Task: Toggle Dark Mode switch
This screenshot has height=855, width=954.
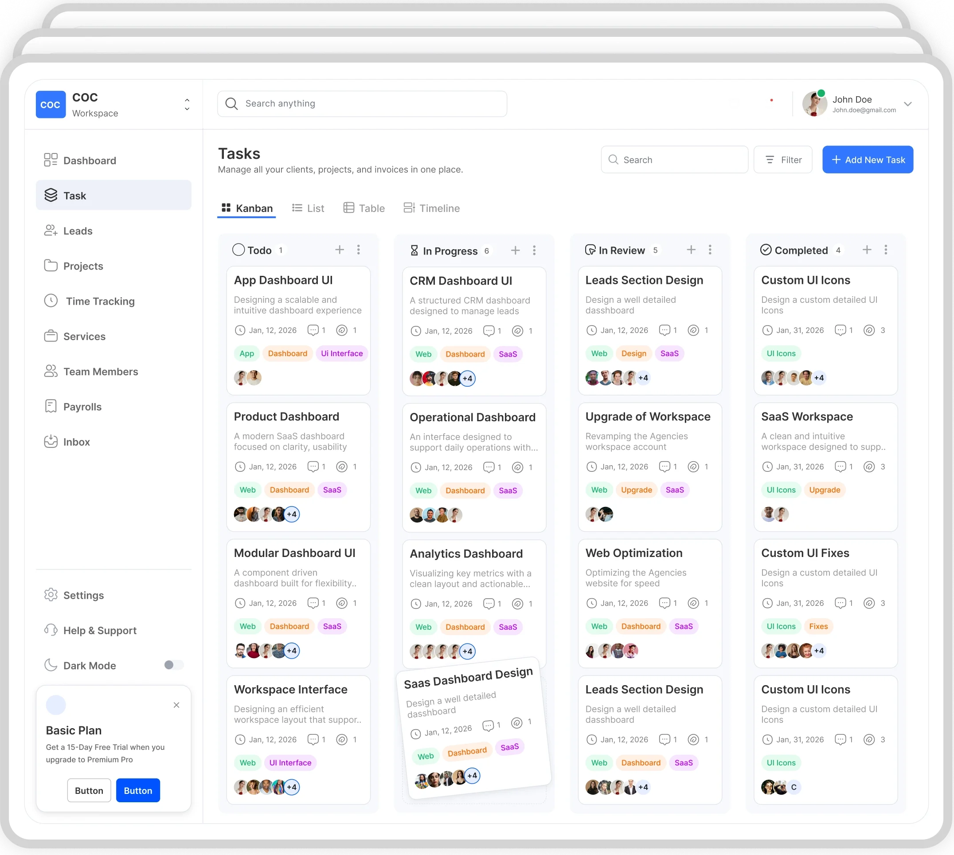Action: pos(173,665)
